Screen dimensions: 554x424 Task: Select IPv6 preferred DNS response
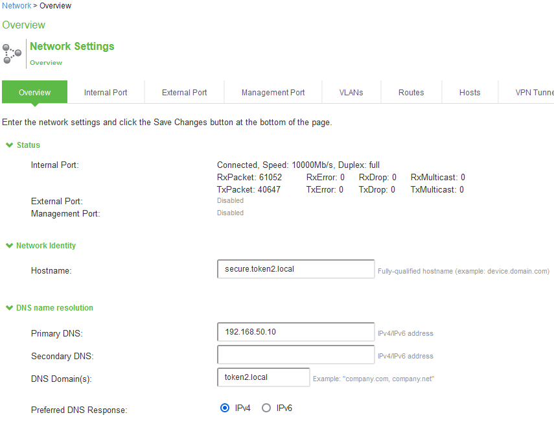coord(266,408)
